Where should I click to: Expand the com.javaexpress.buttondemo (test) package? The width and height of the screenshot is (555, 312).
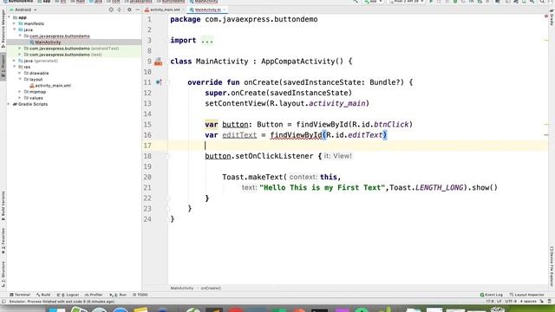(20, 55)
